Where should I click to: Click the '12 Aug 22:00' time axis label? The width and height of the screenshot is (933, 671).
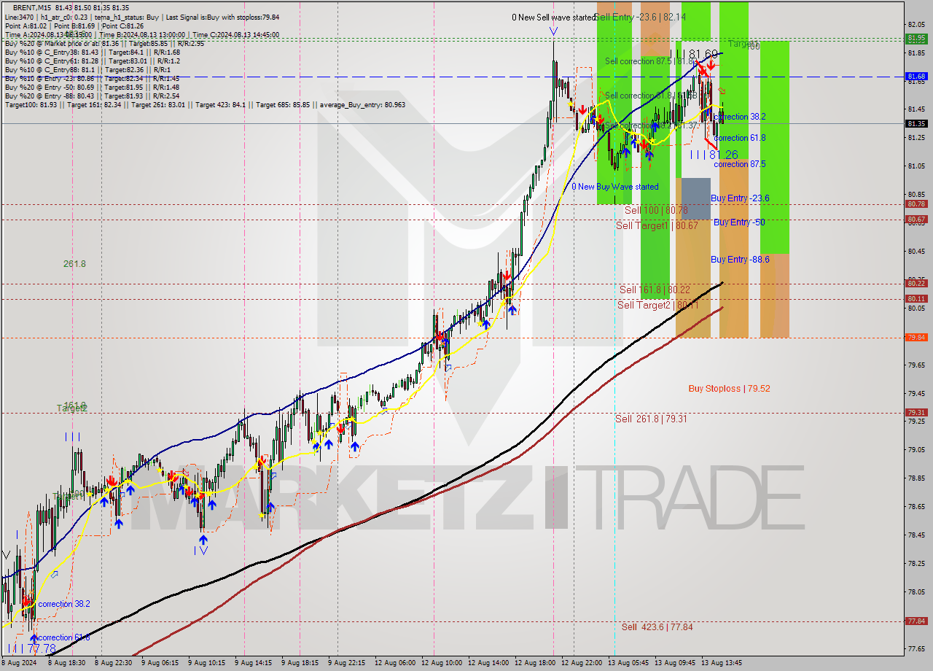click(x=582, y=663)
